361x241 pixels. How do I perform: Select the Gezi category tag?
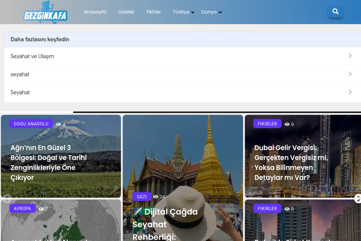142,197
